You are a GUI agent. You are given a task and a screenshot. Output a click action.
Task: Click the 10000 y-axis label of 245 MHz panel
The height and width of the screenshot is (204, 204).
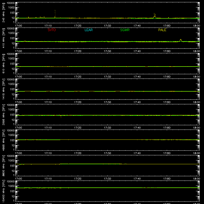pyautogui.click(x=11, y=3)
